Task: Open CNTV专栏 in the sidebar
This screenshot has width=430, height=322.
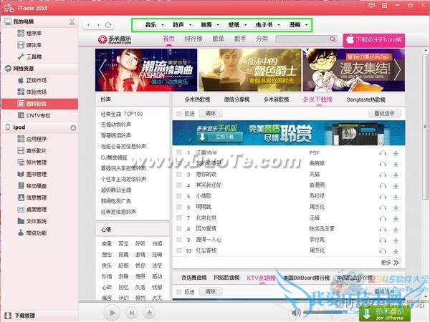Action: 34,115
